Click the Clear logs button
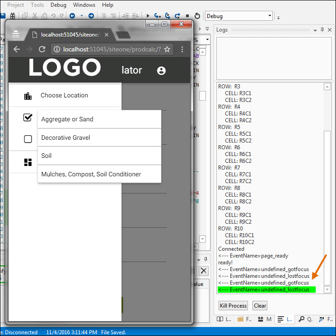This screenshot has width=336, height=336. (260, 306)
